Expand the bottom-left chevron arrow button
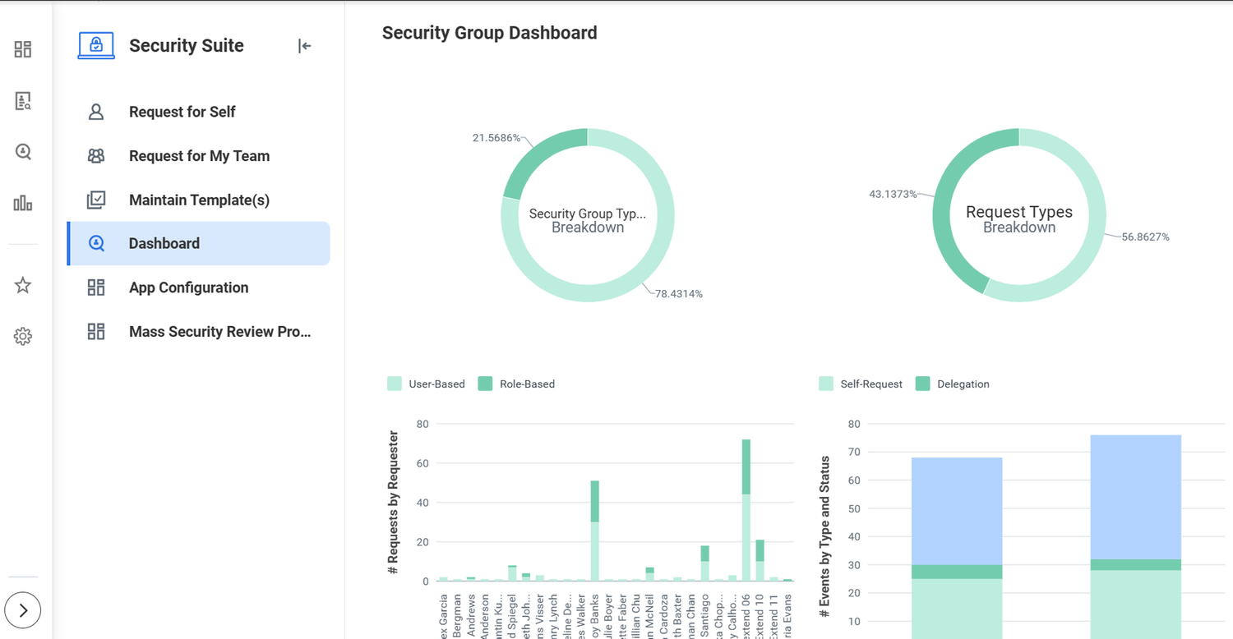Image resolution: width=1233 pixels, height=639 pixels. pos(22,610)
